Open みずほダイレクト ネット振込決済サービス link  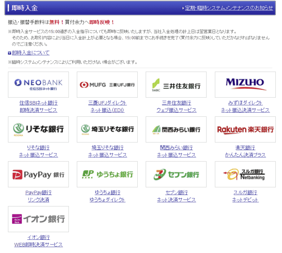(x=245, y=107)
